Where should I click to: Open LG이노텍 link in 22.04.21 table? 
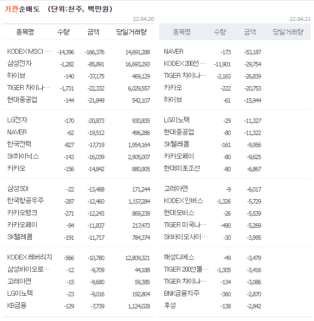click(176, 120)
